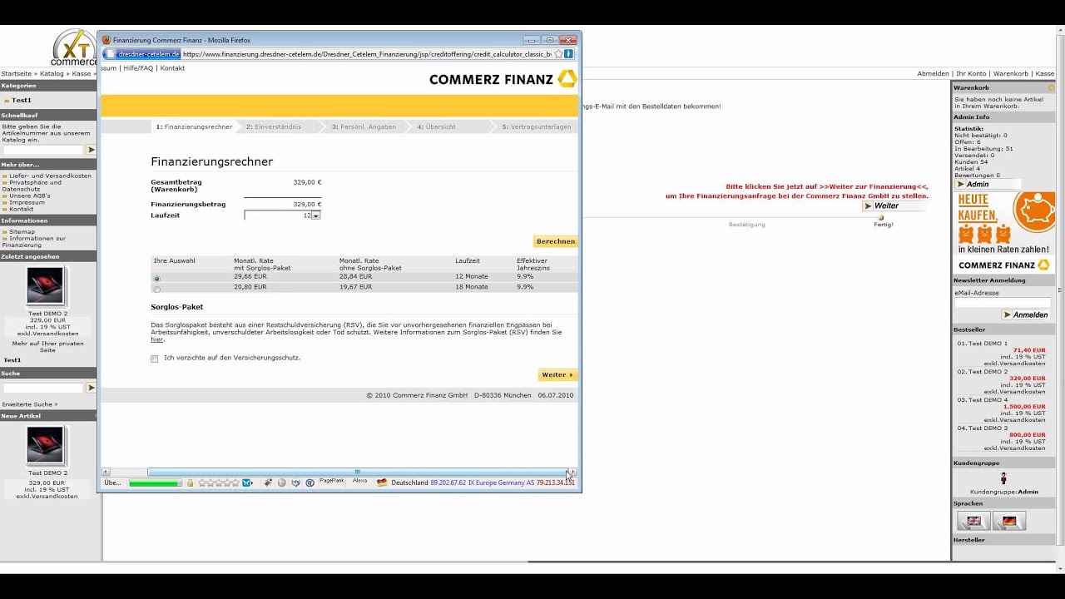Click the grey clock icon in status bar
This screenshot has width=1065, height=599.
pyautogui.click(x=282, y=483)
